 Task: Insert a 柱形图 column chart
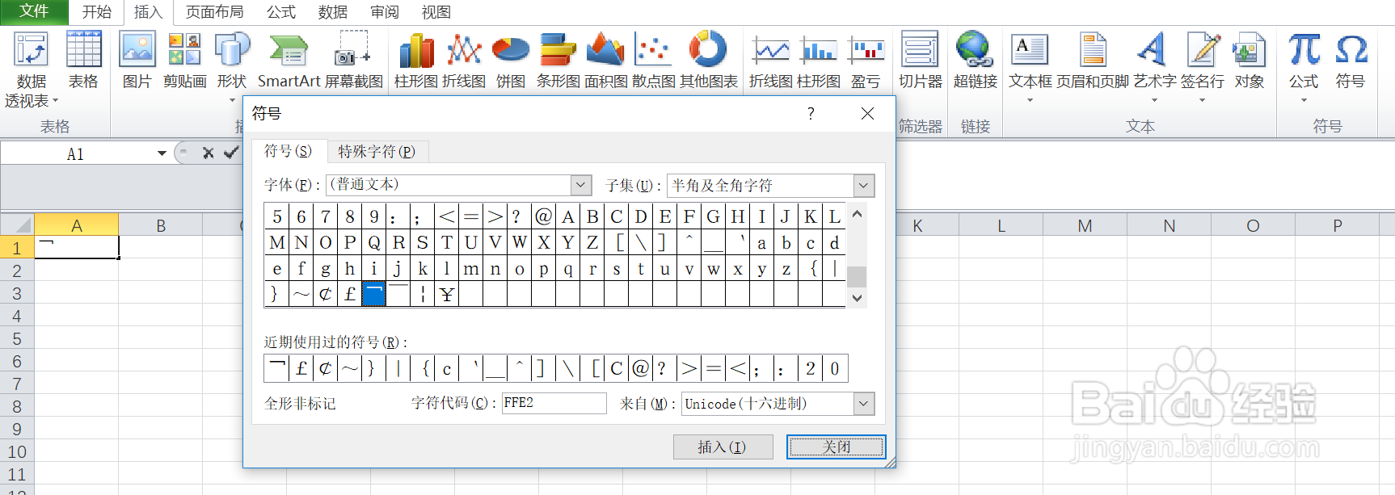point(416,50)
